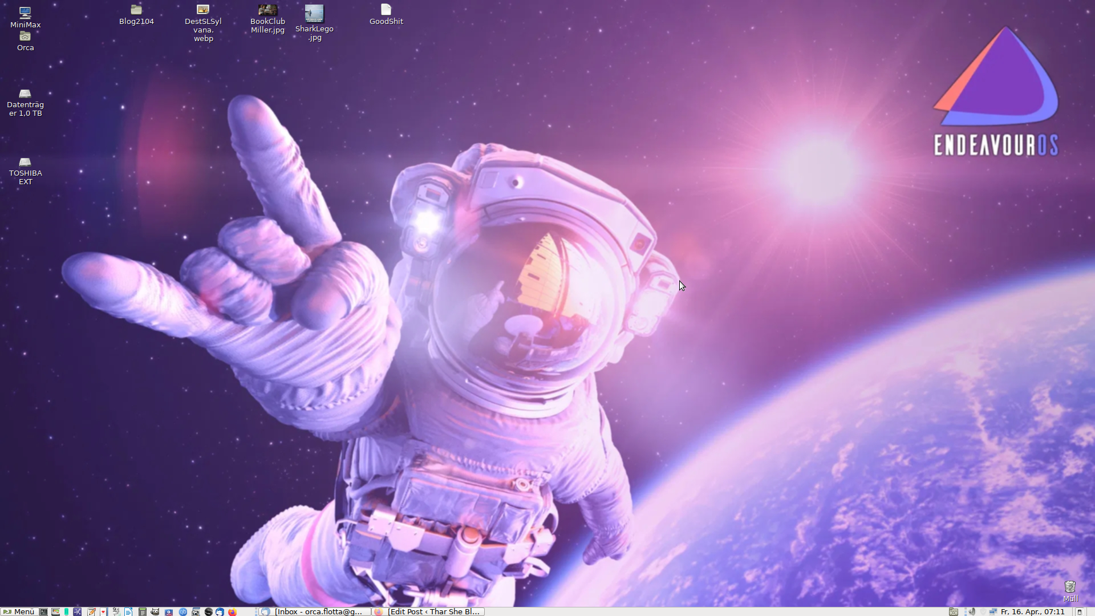Launch qBittorrent from the panel
This screenshot has height=616, width=1095.
(x=183, y=611)
